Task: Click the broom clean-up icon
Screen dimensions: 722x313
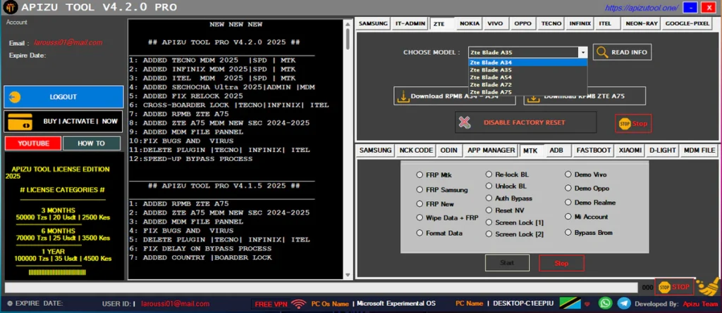Action: (708, 286)
